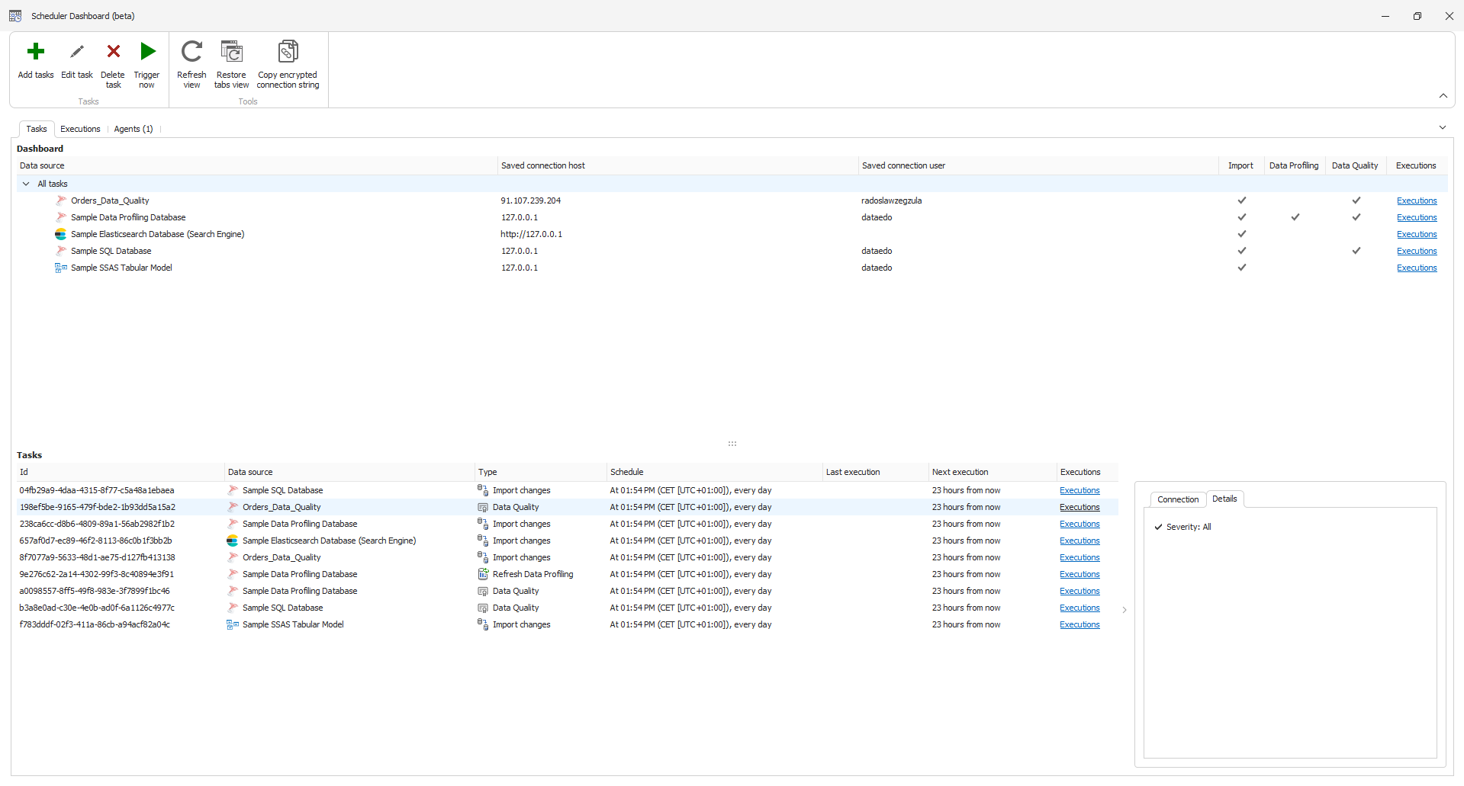This screenshot has height=786, width=1464.
Task: Click Data Quality type icon for task b3a8e0ad
Action: pos(483,608)
